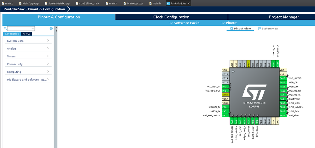This screenshot has width=315, height=148.
Task: Select the PA8 pin labeled Reg5V.Ctrl
Action: [x=283, y=99]
